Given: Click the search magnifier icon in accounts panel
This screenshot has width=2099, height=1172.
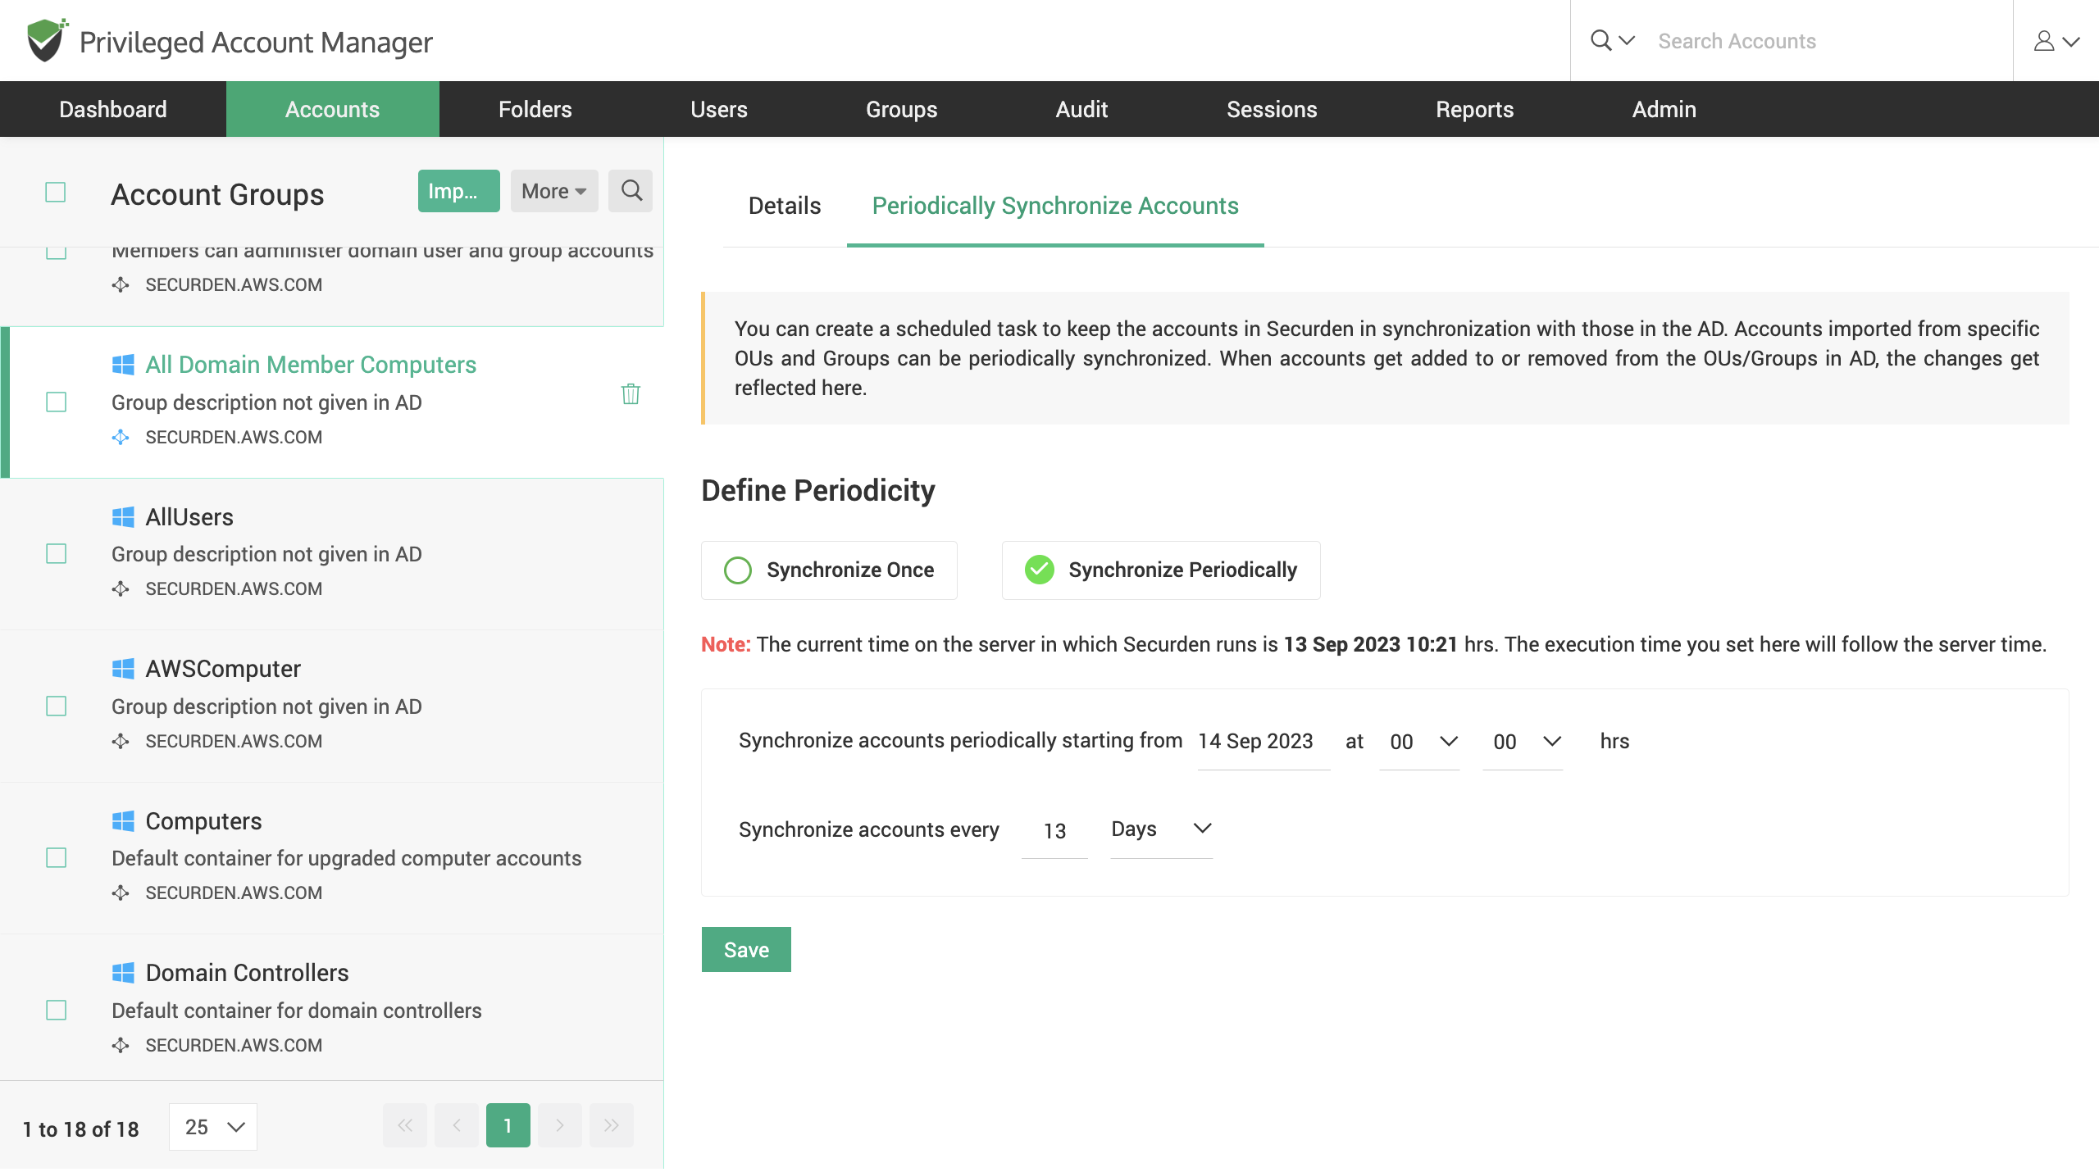Looking at the screenshot, I should pos(630,190).
